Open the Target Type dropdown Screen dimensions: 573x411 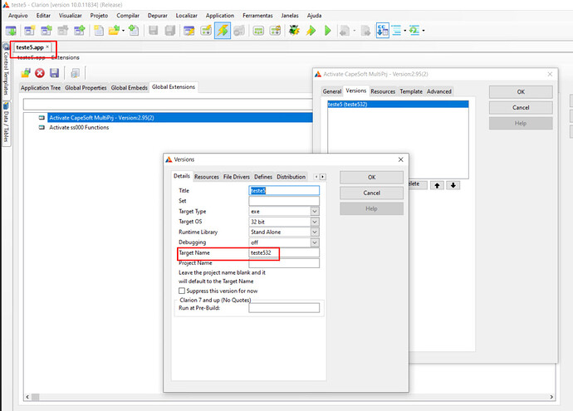click(315, 212)
